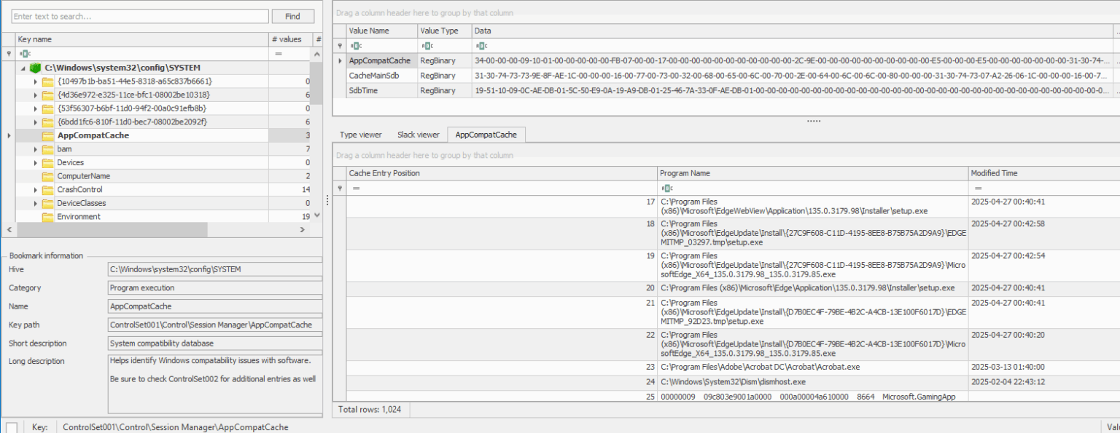Viewport: 1120px width, 433px height.
Task: Click the Find button
Action: (x=292, y=16)
